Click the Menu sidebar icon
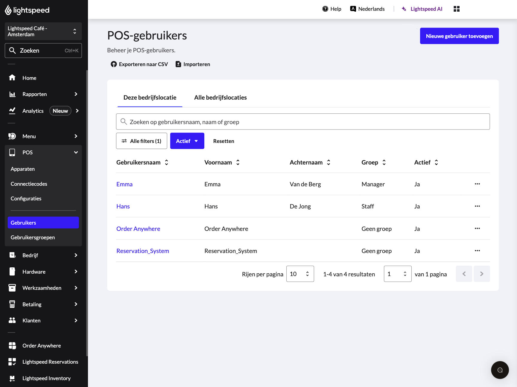Image resolution: width=517 pixels, height=387 pixels. click(x=12, y=136)
